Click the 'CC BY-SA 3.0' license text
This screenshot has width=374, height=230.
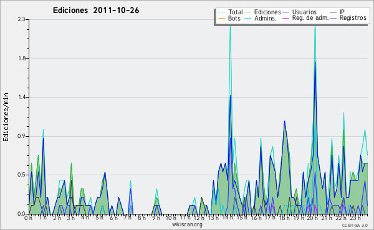355,226
